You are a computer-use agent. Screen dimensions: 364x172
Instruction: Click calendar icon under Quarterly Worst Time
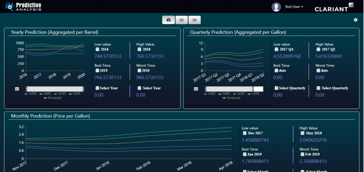(318, 71)
